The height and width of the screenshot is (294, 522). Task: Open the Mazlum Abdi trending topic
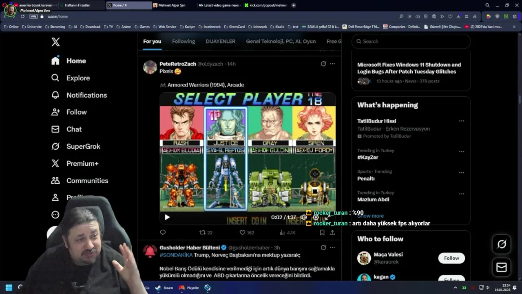373,200
